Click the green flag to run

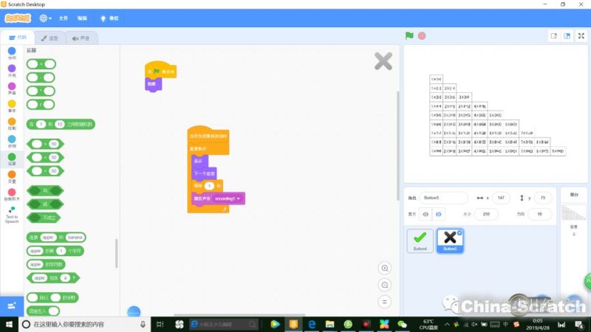(409, 35)
